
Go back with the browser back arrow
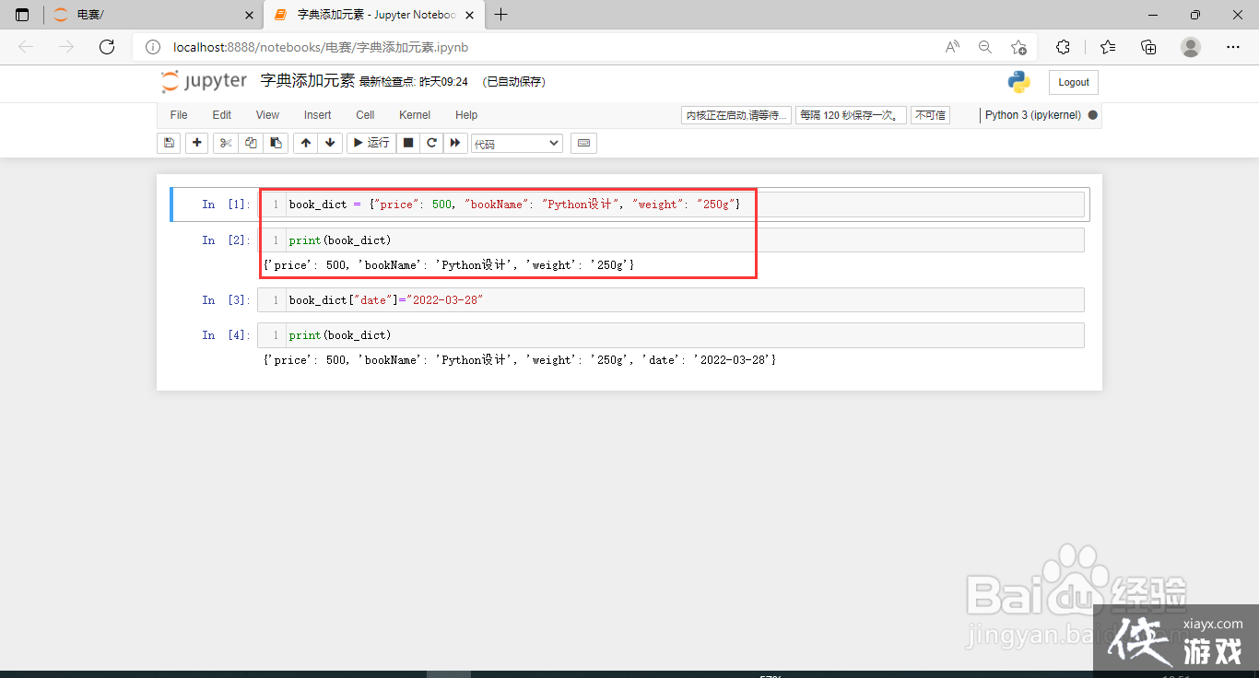pos(26,47)
